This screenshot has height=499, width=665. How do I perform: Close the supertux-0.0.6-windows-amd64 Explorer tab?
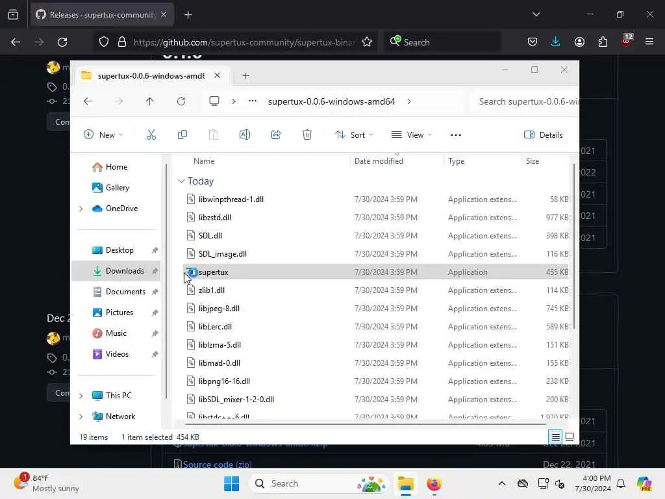click(217, 75)
